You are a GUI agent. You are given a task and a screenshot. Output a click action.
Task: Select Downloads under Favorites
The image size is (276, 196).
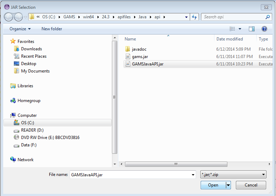point(31,49)
